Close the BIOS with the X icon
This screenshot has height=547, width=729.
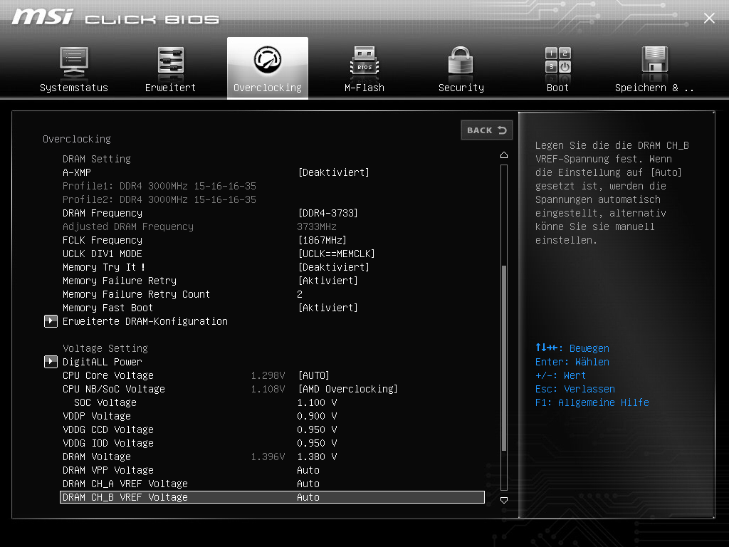click(710, 18)
